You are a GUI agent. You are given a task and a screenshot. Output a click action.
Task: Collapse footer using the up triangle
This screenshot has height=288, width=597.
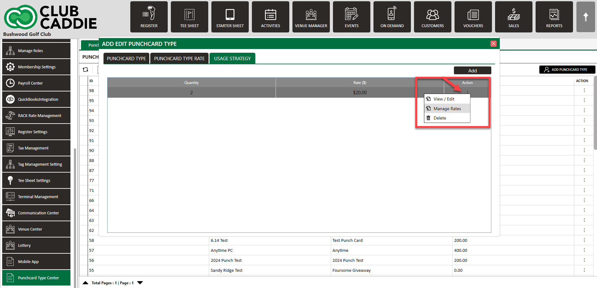click(x=85, y=283)
